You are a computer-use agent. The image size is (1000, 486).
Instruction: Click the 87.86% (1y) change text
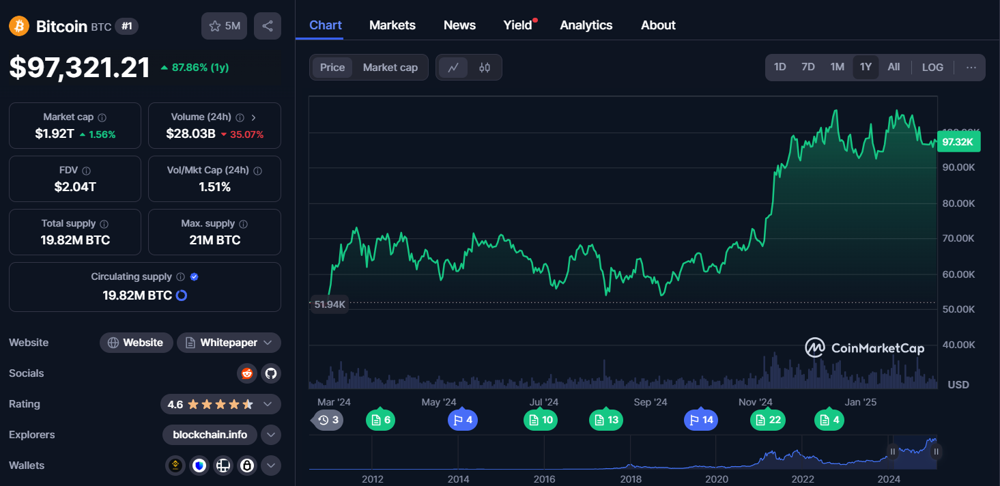point(200,68)
